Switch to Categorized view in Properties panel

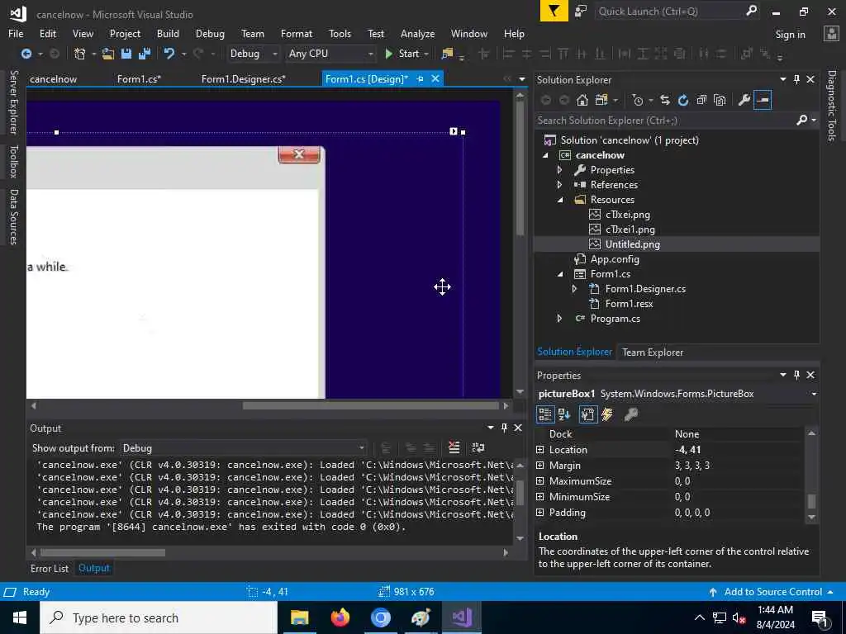point(545,414)
